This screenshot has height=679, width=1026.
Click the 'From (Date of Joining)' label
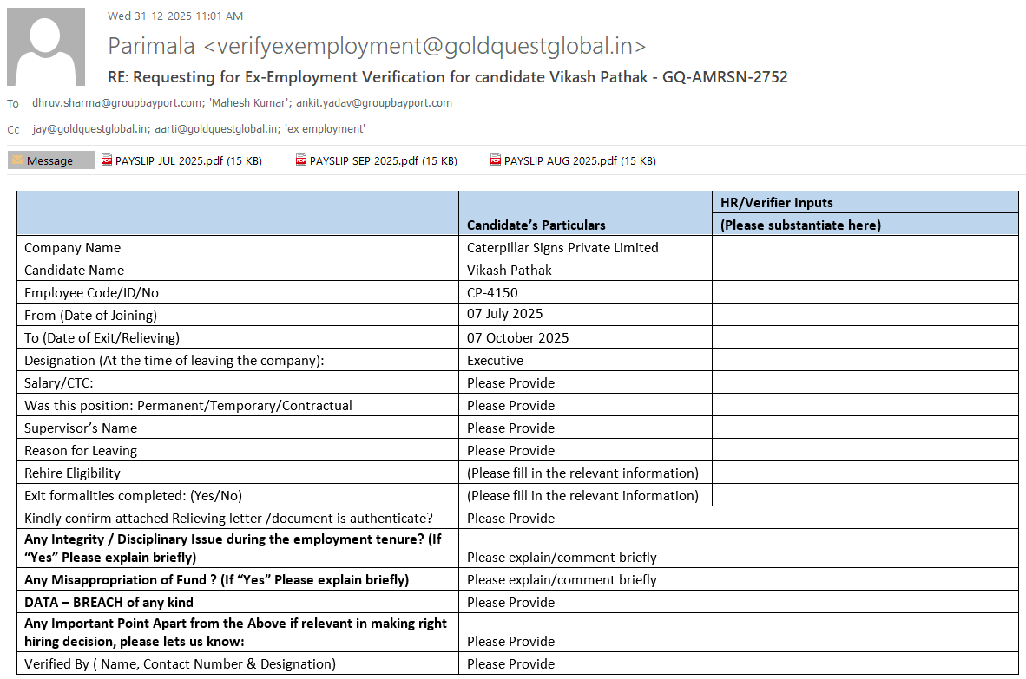pos(90,315)
